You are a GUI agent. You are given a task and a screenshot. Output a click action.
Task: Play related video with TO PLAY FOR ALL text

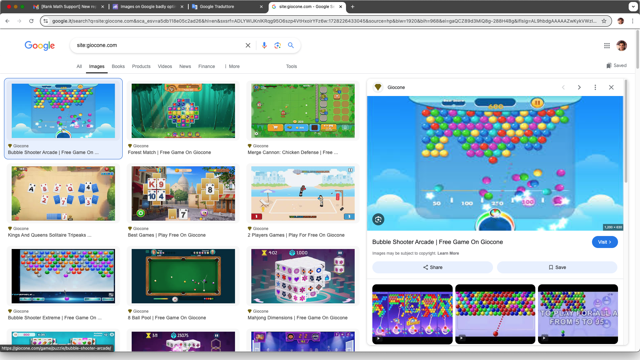pyautogui.click(x=578, y=314)
